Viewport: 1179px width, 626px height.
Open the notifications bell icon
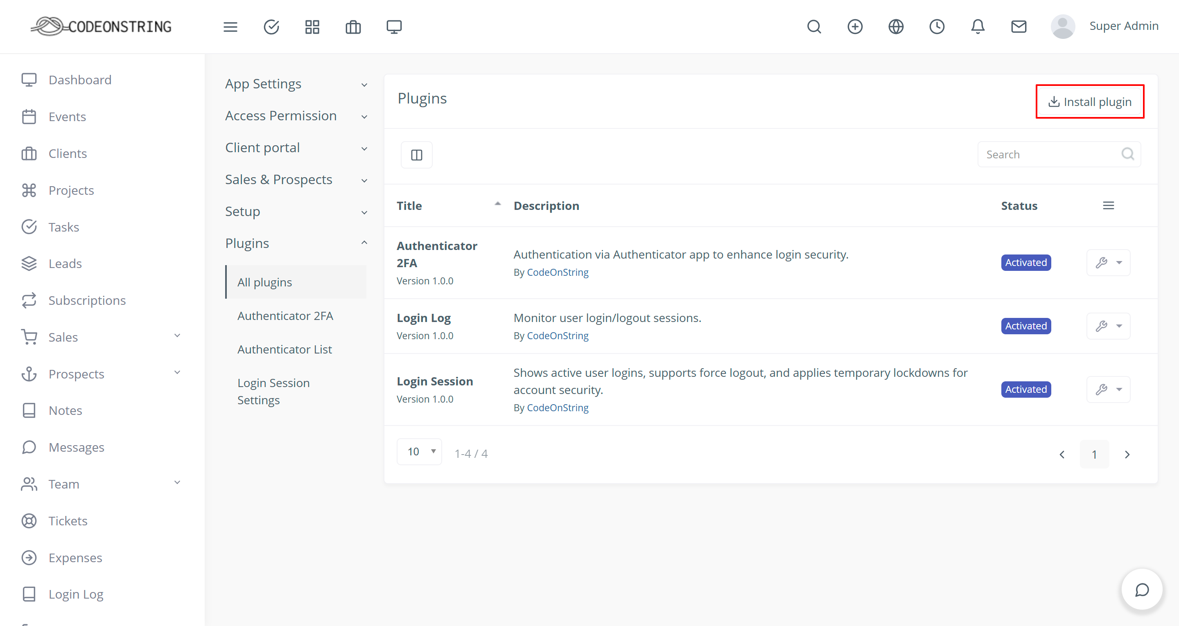point(978,27)
